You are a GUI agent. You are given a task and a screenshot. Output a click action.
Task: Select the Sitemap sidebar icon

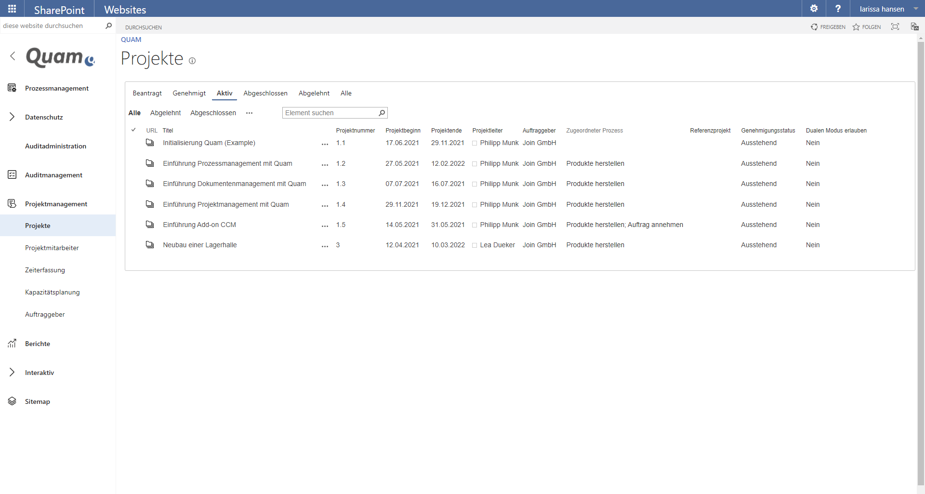coord(12,401)
